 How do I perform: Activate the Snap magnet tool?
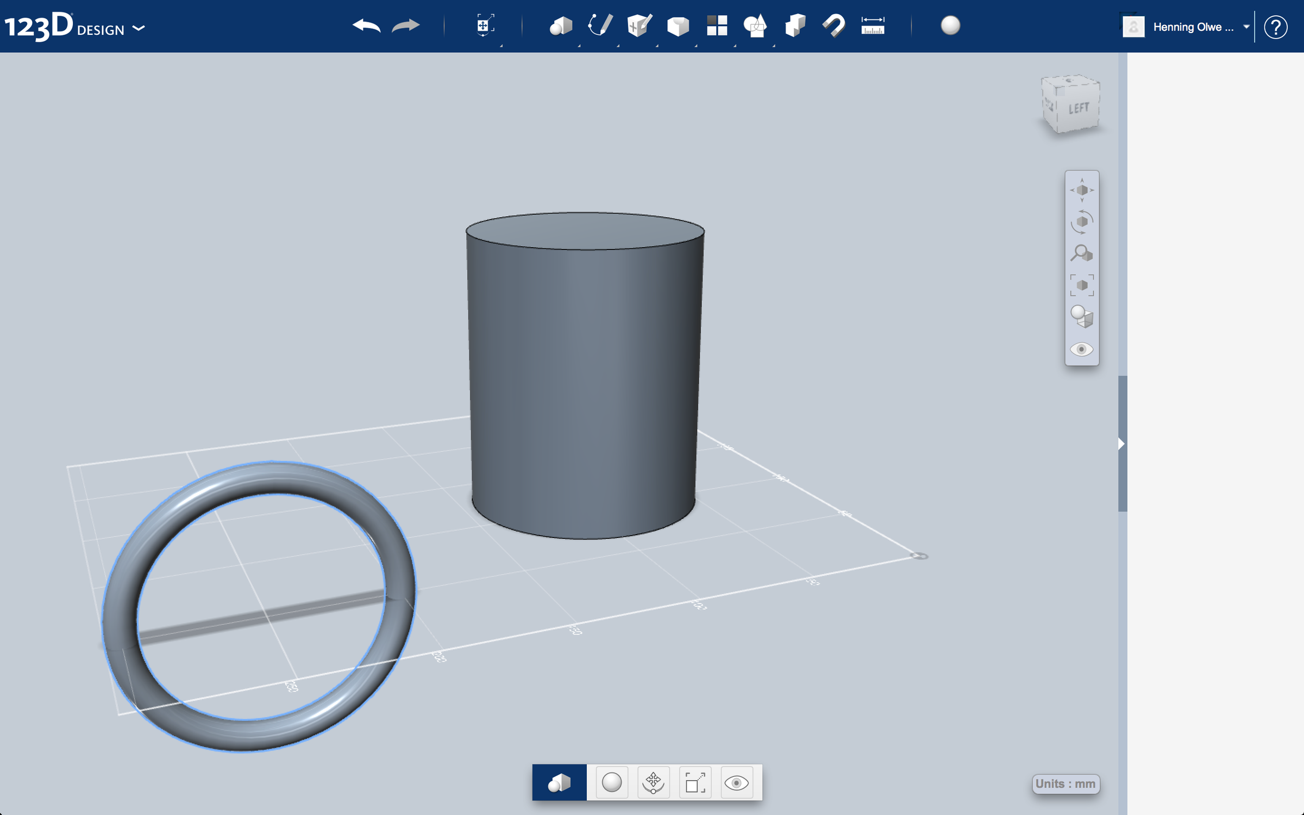click(x=833, y=26)
